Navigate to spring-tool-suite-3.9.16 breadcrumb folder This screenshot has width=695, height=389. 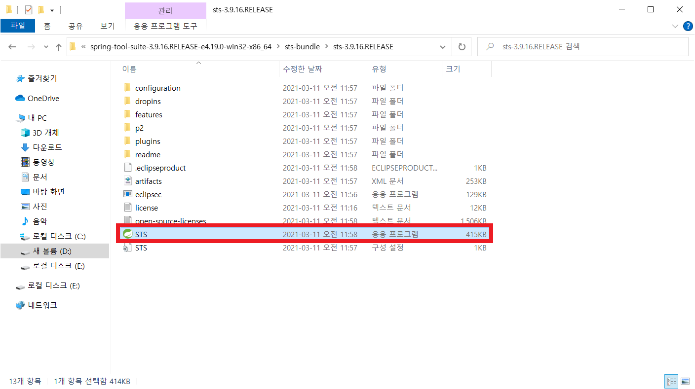[x=181, y=47]
